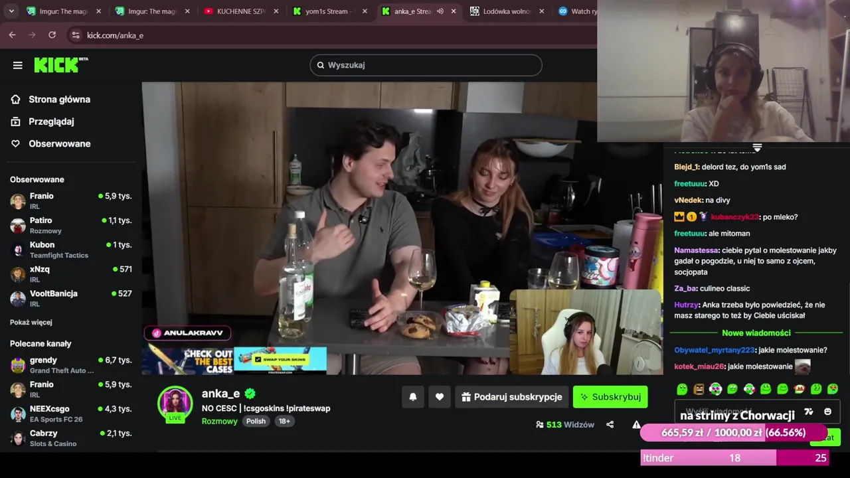Share the stream via share icon
850x478 pixels.
(610, 425)
